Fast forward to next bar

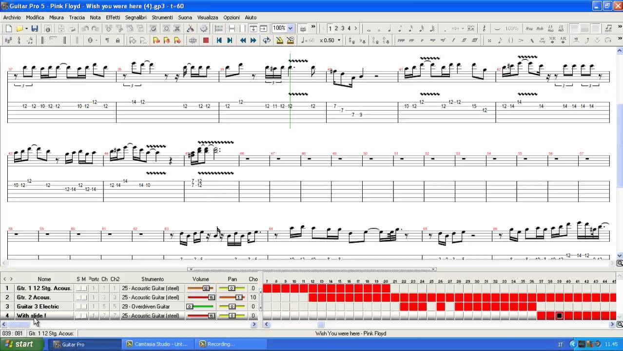(253, 40)
